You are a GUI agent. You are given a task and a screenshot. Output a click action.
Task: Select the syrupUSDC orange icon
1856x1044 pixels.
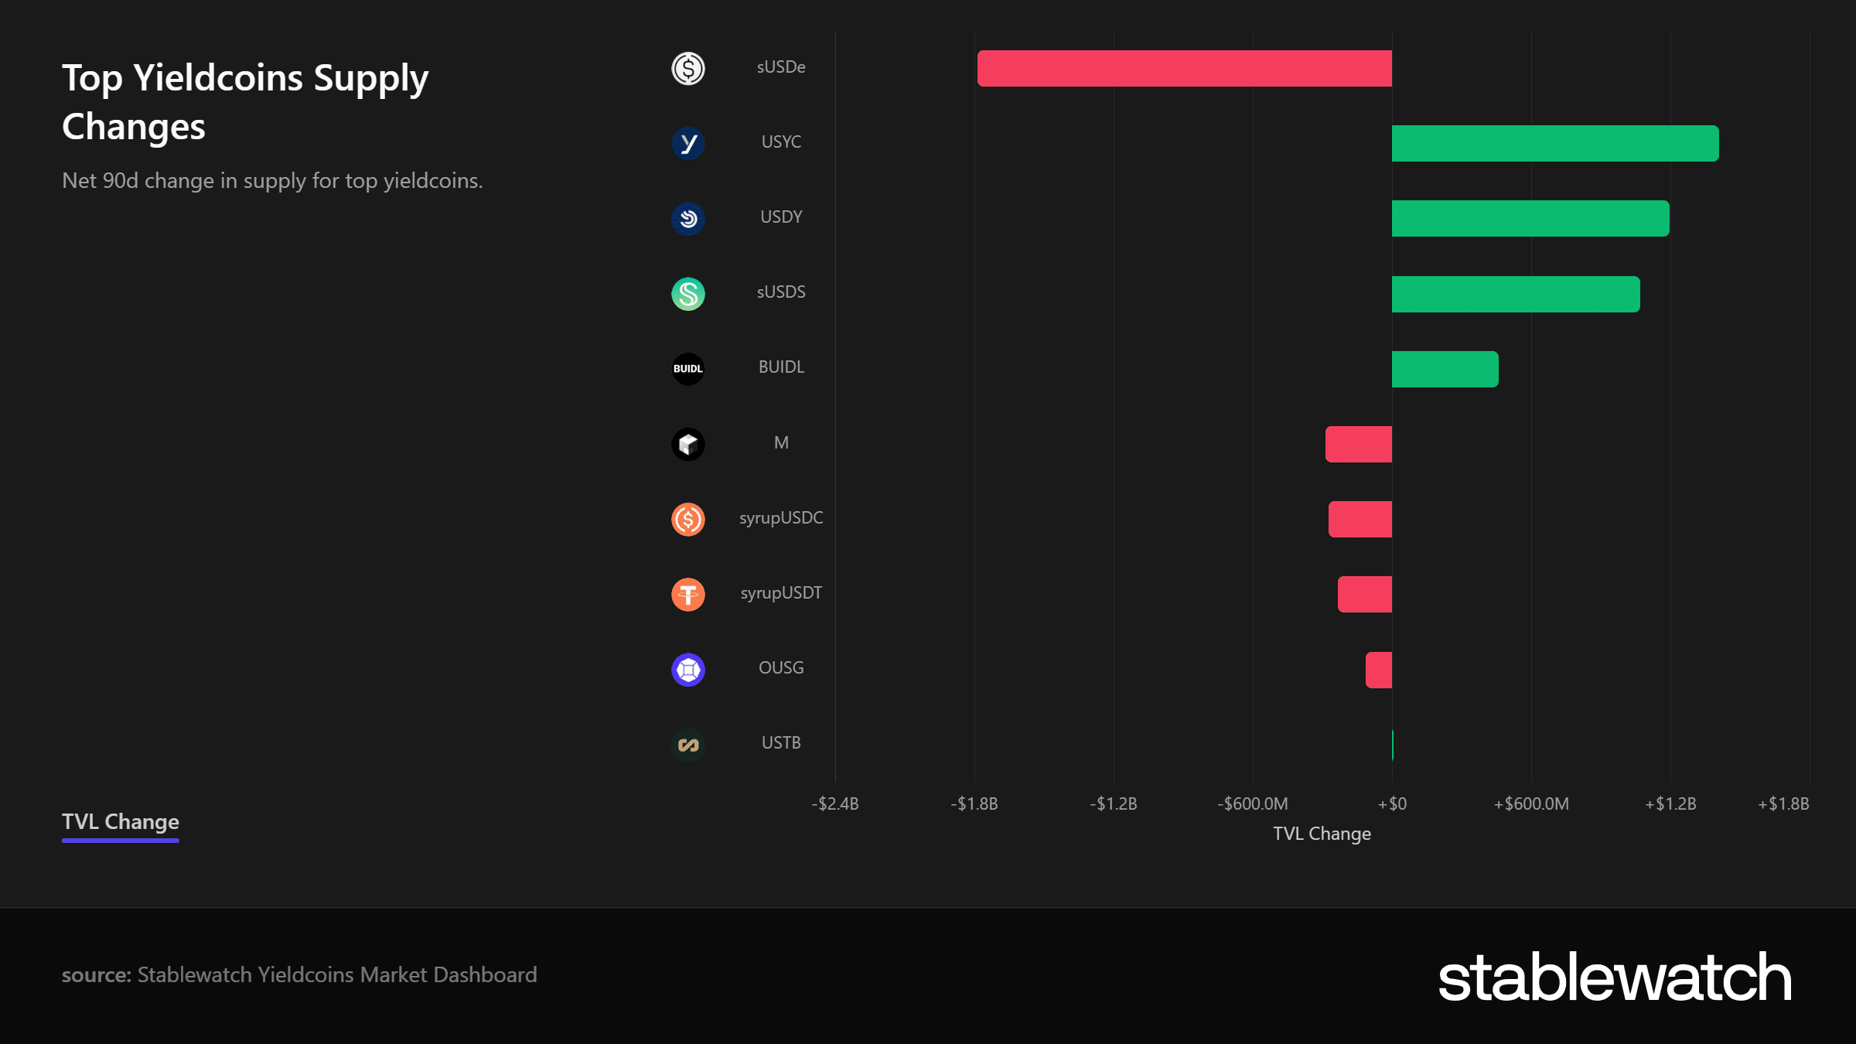click(687, 519)
